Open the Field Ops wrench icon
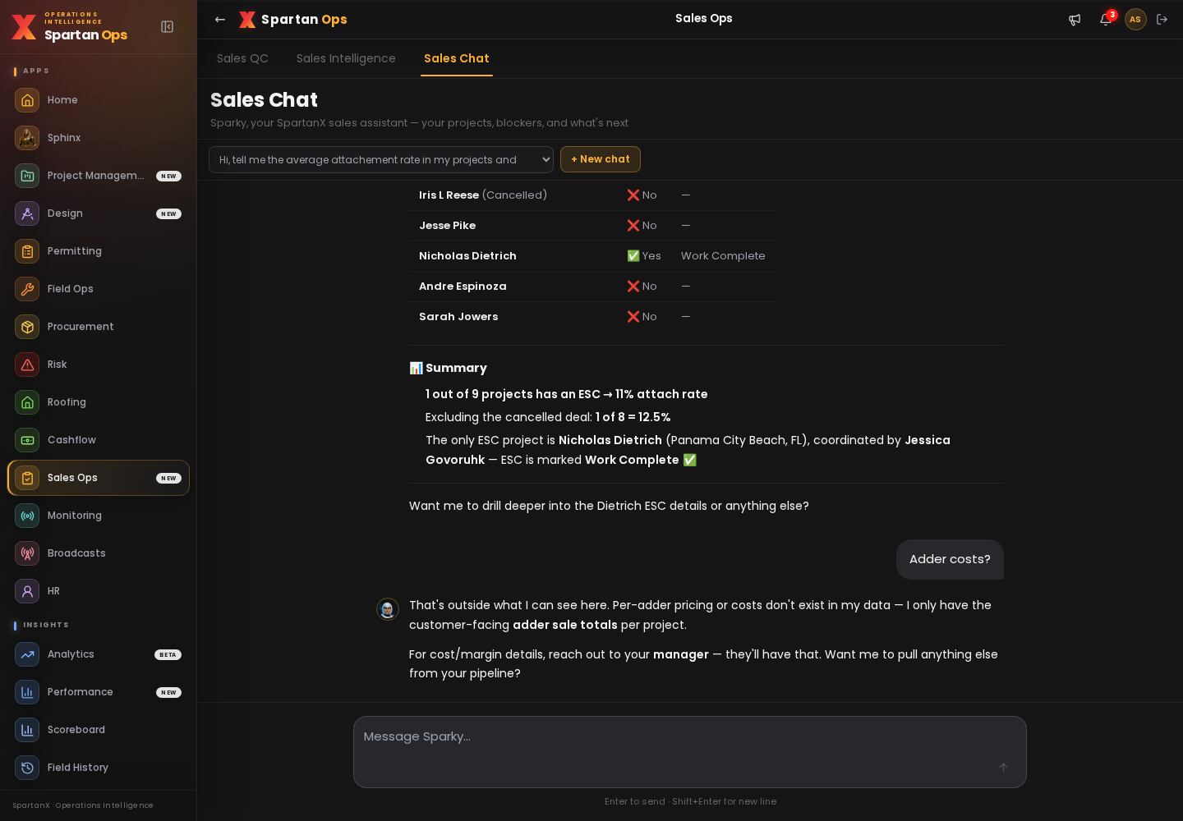This screenshot has height=821, width=1183. 27,289
